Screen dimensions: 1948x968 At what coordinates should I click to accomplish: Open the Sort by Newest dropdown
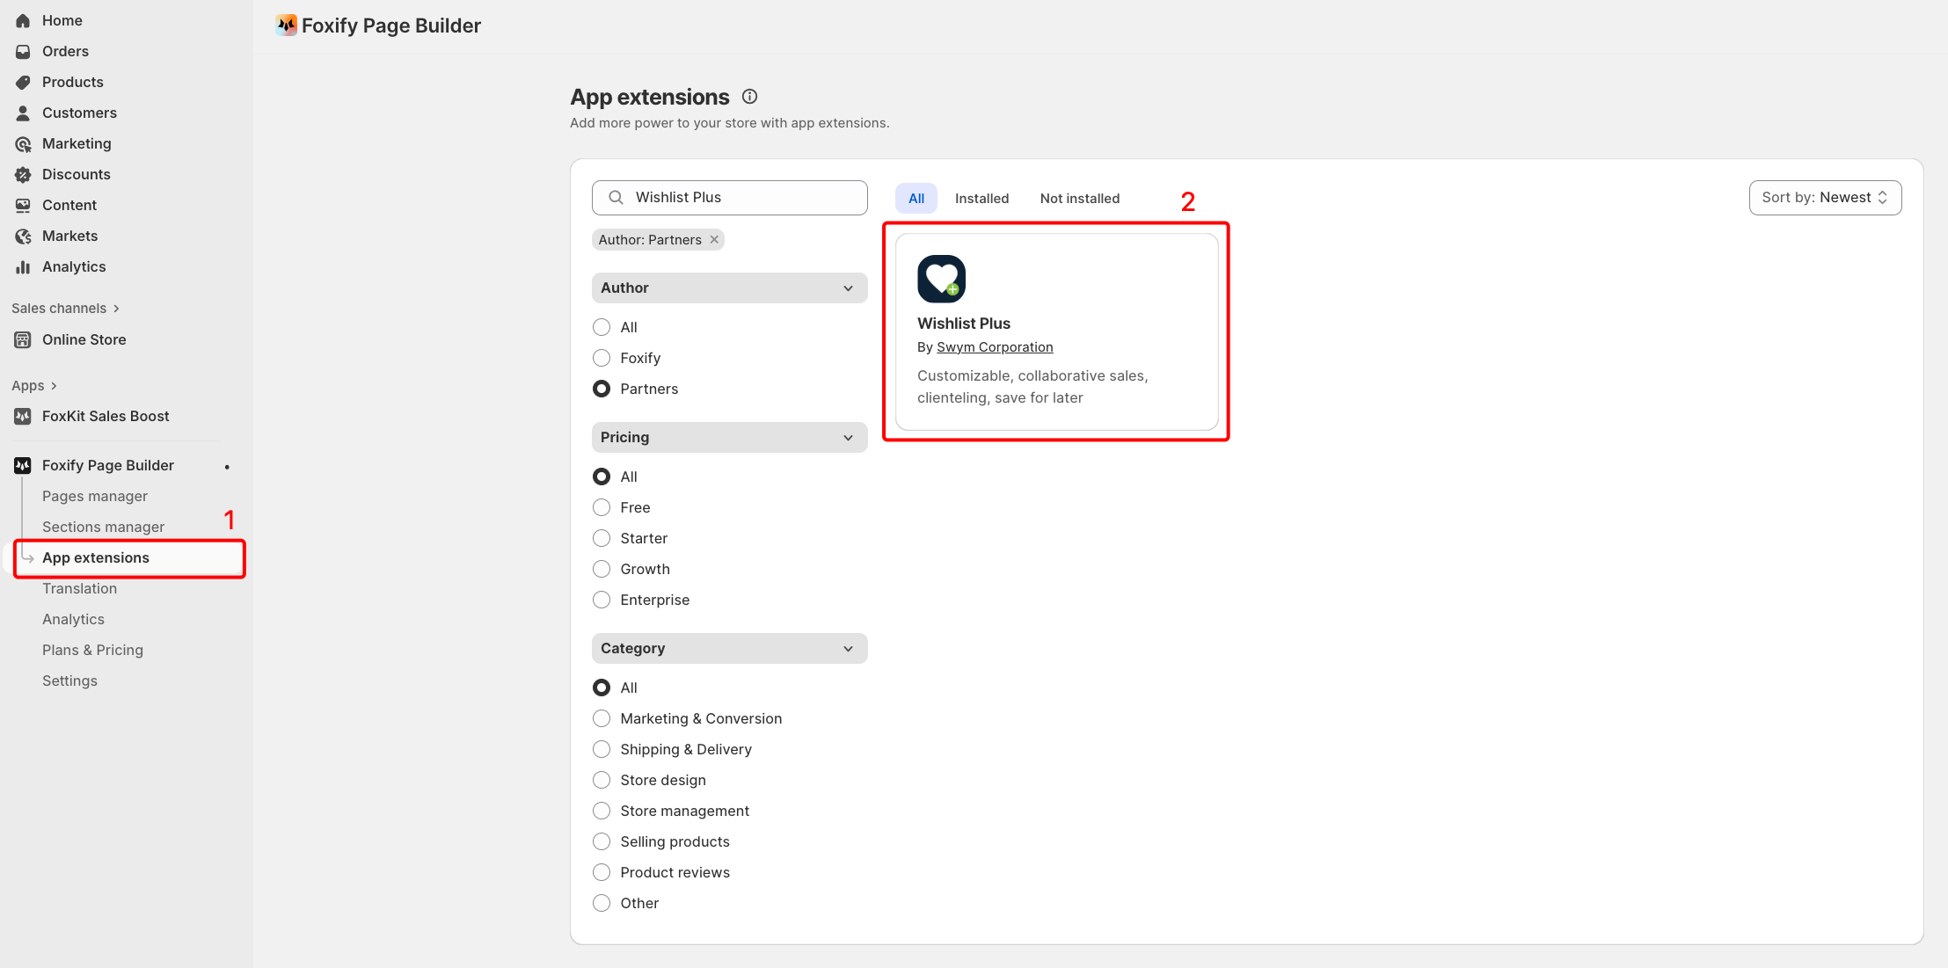(x=1825, y=198)
